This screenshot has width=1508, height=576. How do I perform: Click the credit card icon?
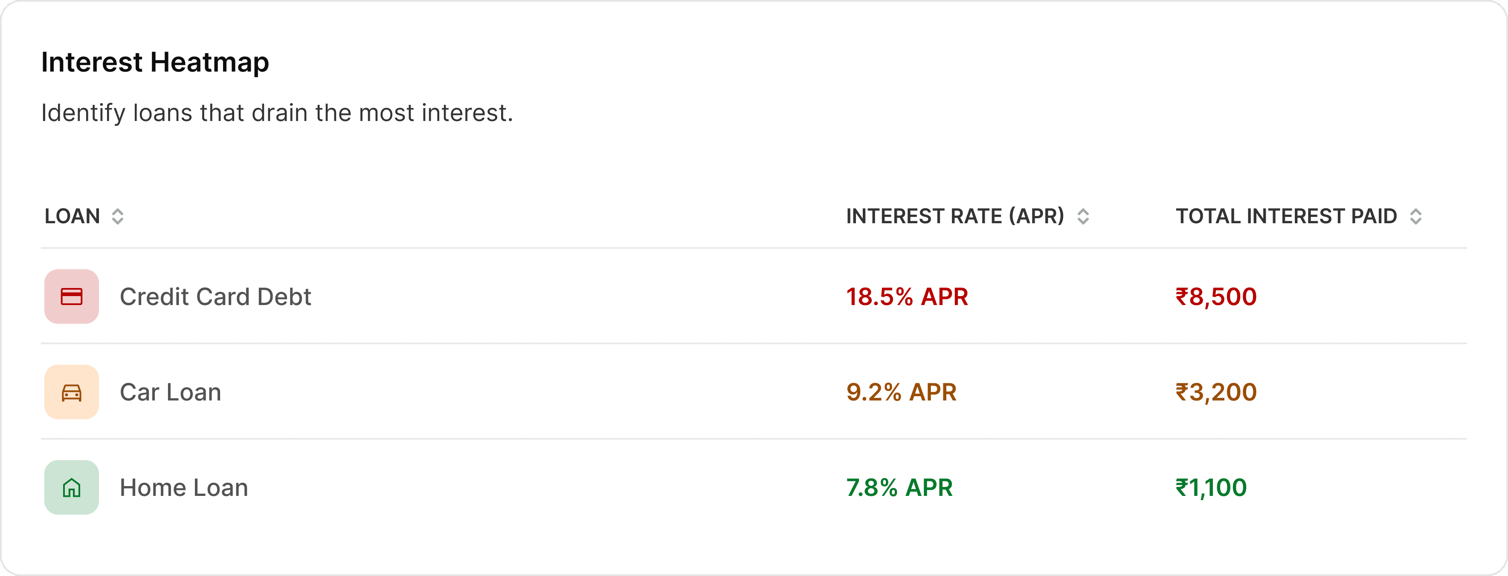(x=71, y=297)
